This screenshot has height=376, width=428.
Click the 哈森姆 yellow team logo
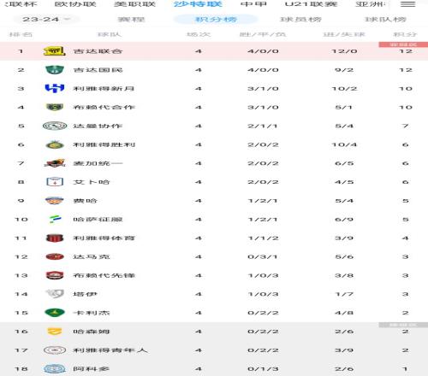(x=55, y=332)
